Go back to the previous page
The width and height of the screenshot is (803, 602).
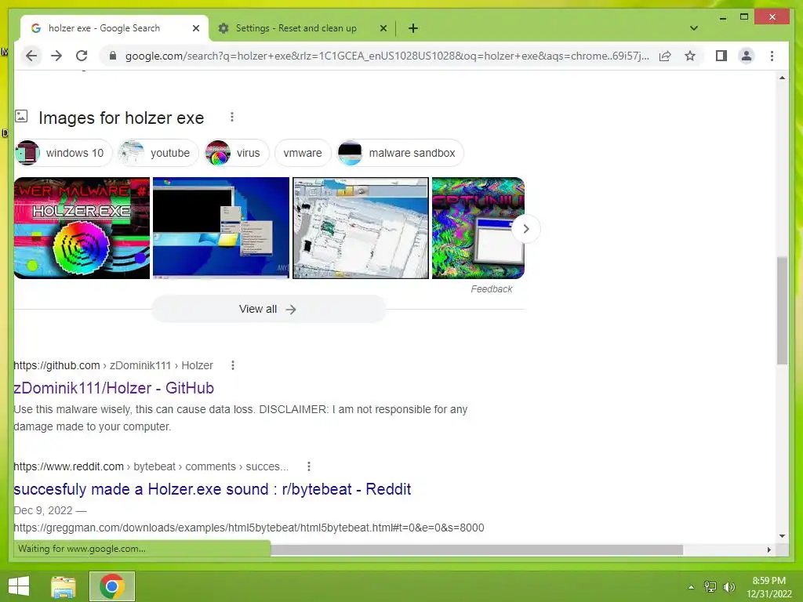31,56
